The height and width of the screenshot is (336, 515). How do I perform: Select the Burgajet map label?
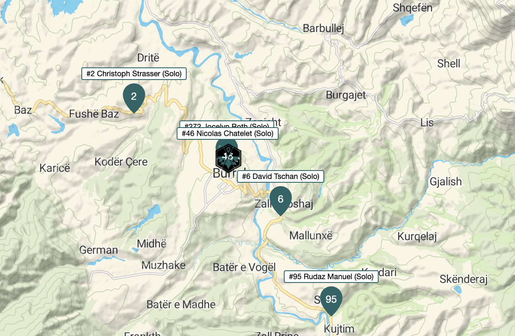[x=346, y=95]
